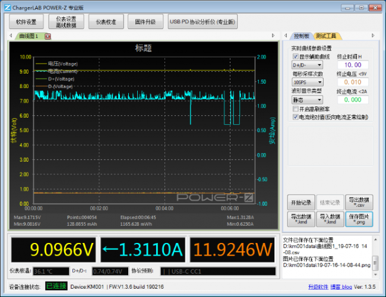Toggle the 显示辅助曲线 checkbox
Viewport: 386px width, 297px height.
coord(296,56)
